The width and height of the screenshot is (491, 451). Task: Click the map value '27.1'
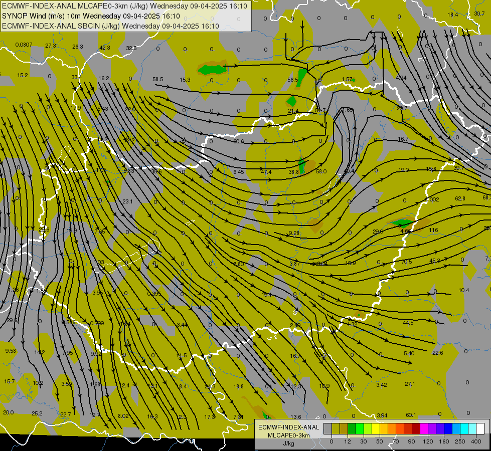point(410,384)
